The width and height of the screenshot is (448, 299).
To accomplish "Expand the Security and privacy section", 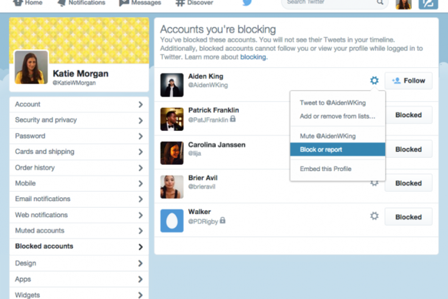I will click(x=46, y=120).
